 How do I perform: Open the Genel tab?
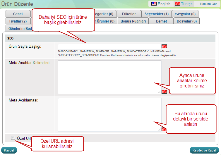click(18, 14)
